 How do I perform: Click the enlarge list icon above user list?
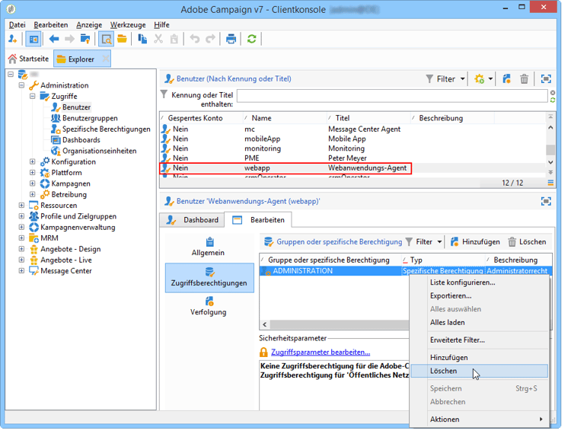pyautogui.click(x=546, y=78)
